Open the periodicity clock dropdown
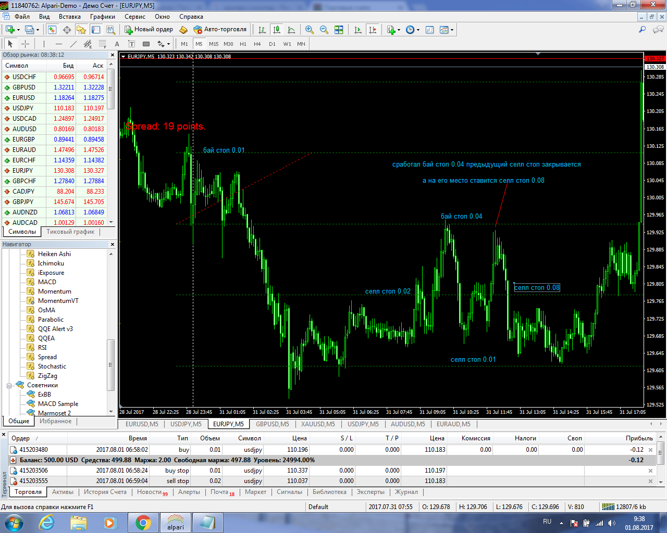Screen dimensions: 667x533 (x=413, y=30)
